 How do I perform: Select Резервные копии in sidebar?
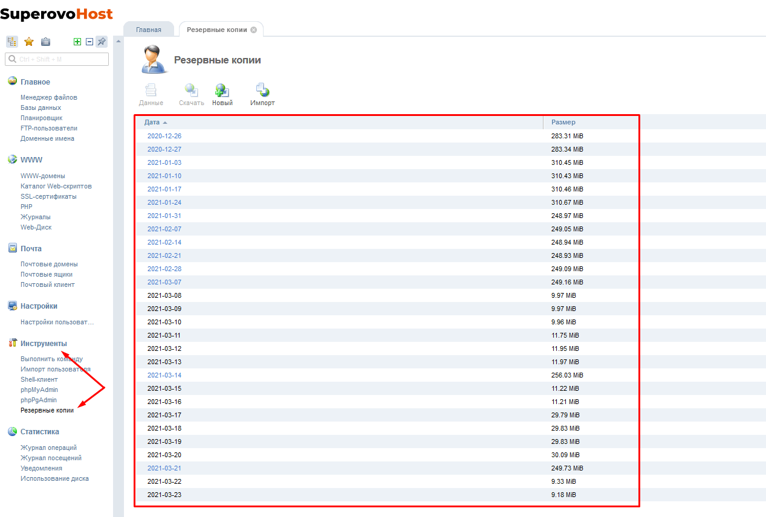coord(47,410)
